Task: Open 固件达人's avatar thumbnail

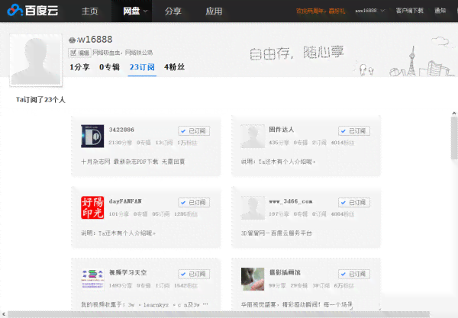Action: [x=253, y=136]
